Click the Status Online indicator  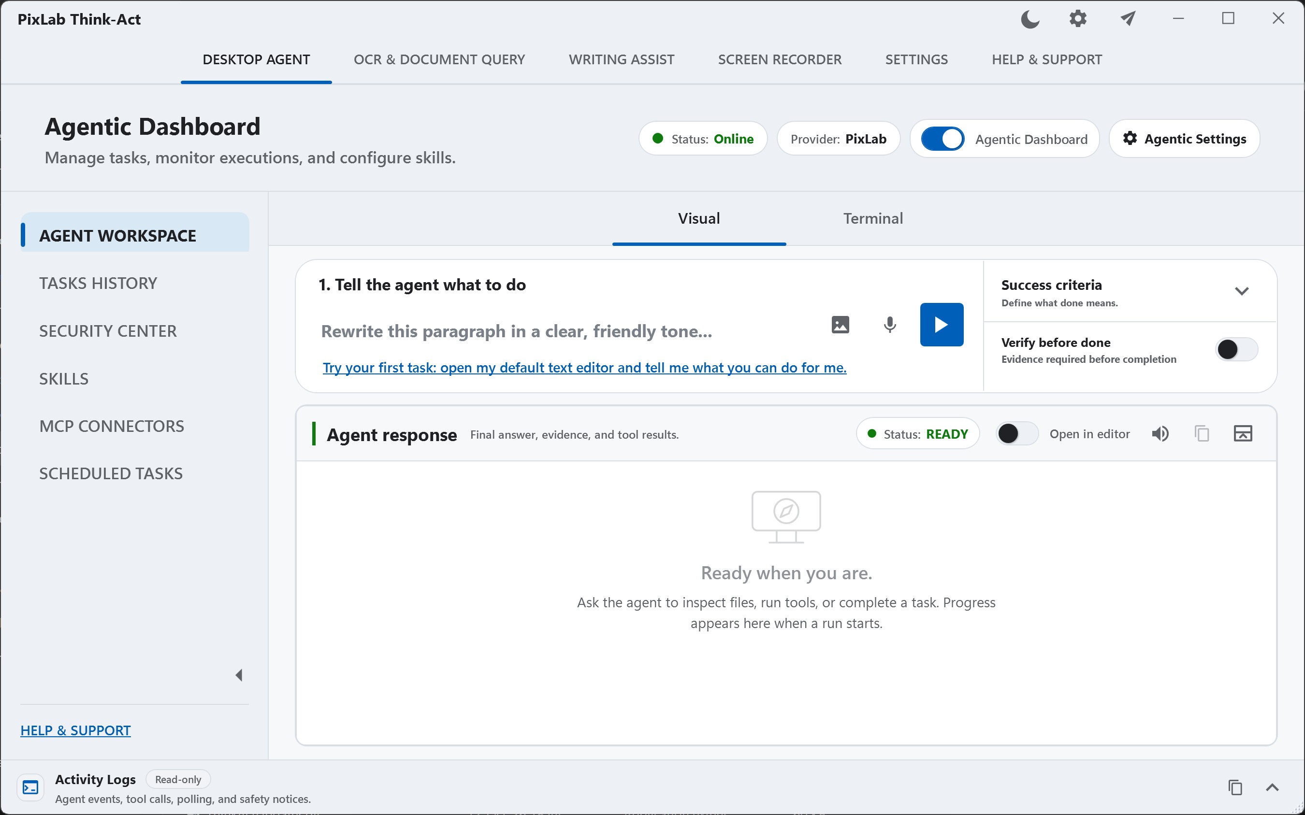703,139
